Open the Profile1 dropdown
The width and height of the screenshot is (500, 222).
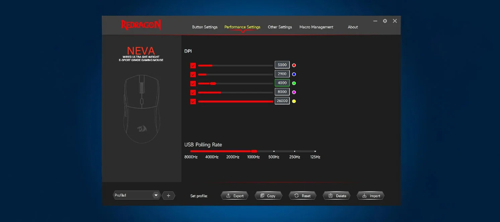click(x=137, y=195)
